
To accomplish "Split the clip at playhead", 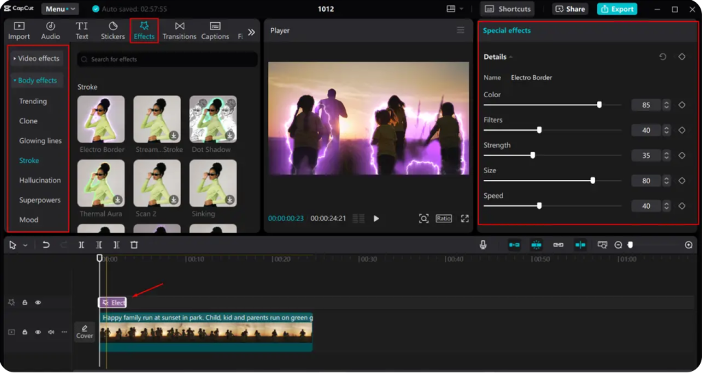I will pyautogui.click(x=82, y=245).
